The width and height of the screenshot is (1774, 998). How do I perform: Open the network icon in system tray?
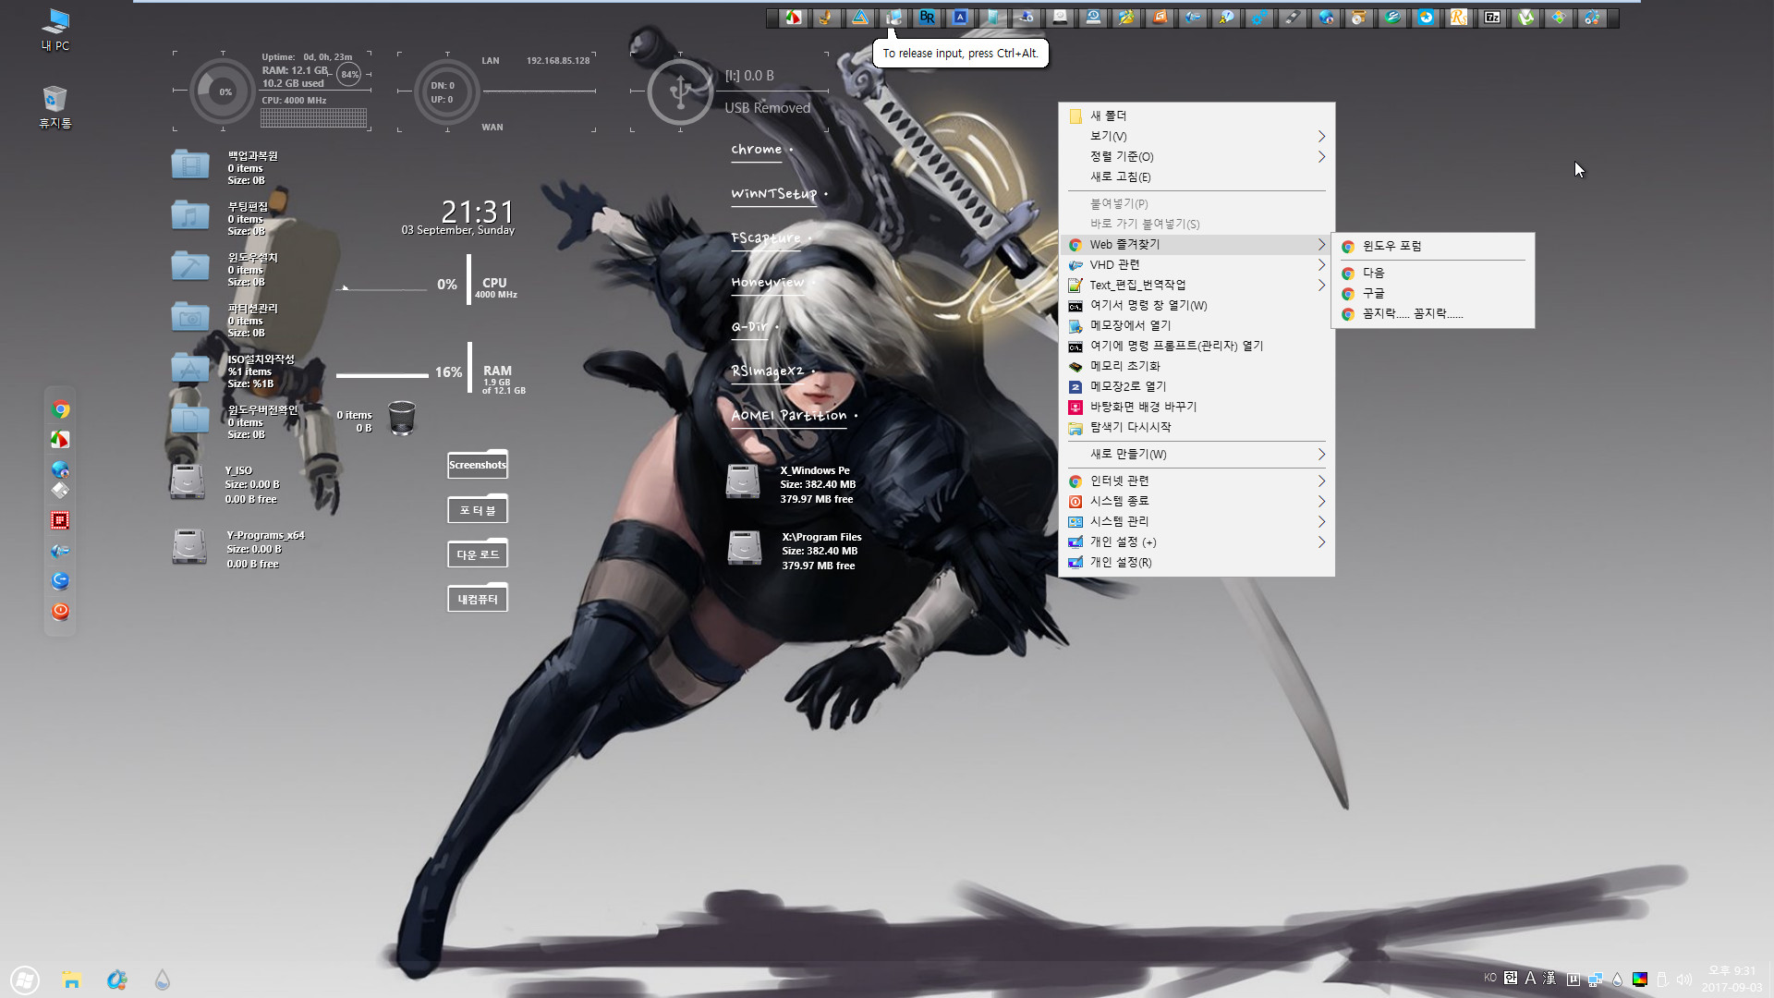(x=1596, y=979)
